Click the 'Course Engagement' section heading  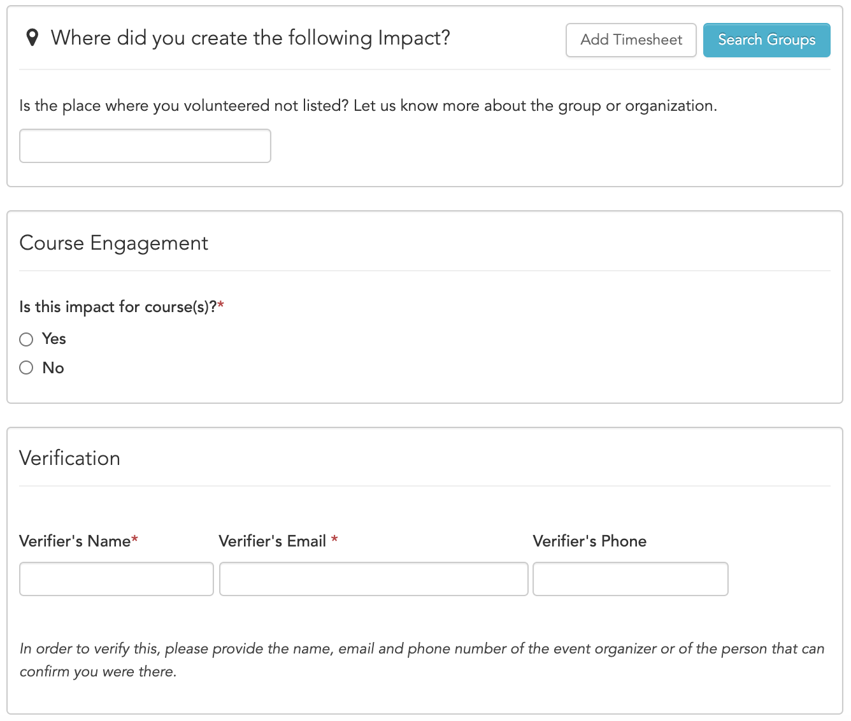click(114, 243)
